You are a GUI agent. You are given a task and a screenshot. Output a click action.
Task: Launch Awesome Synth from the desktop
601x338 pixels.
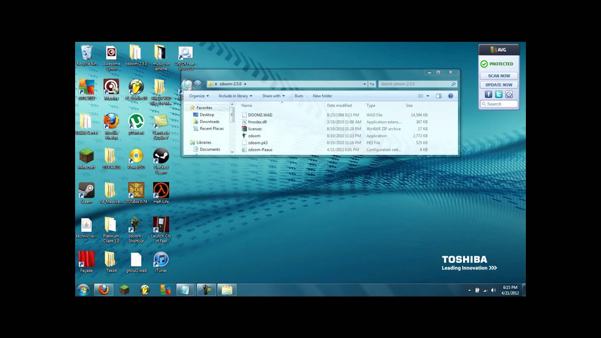(x=111, y=58)
